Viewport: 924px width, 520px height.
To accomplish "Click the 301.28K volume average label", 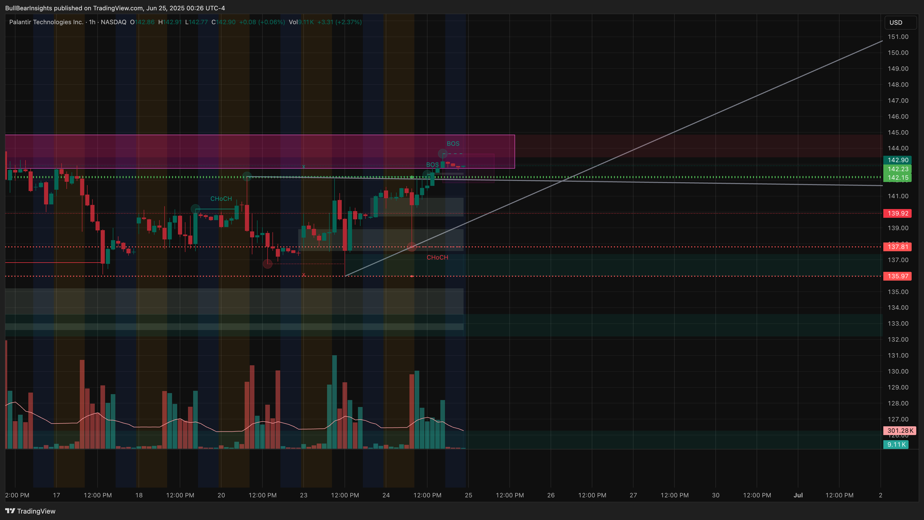I will pos(900,431).
